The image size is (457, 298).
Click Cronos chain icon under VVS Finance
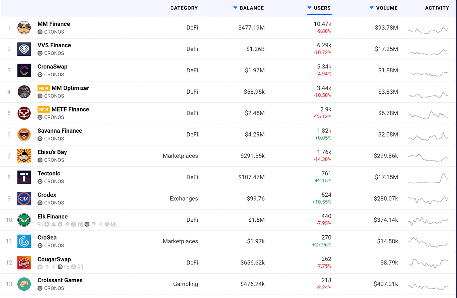click(x=40, y=53)
